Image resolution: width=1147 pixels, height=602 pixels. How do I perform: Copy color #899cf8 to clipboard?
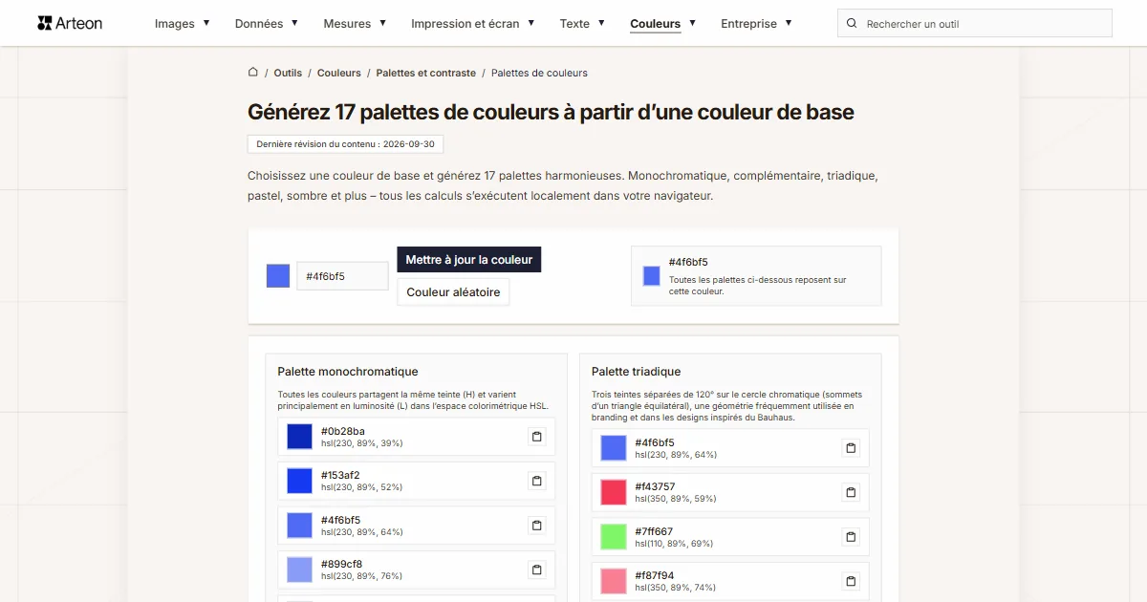tap(537, 570)
